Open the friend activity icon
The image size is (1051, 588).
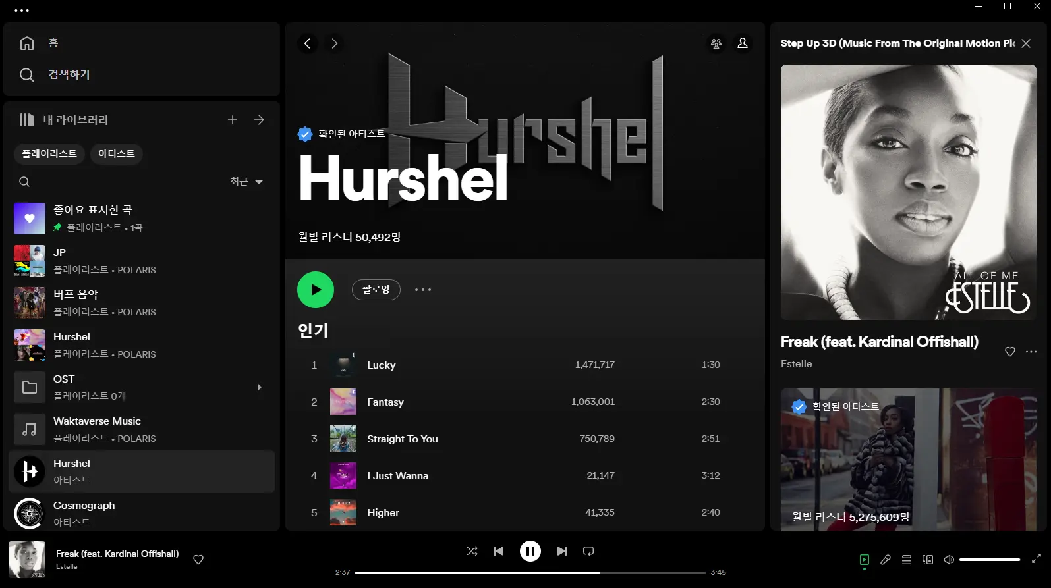coord(716,43)
